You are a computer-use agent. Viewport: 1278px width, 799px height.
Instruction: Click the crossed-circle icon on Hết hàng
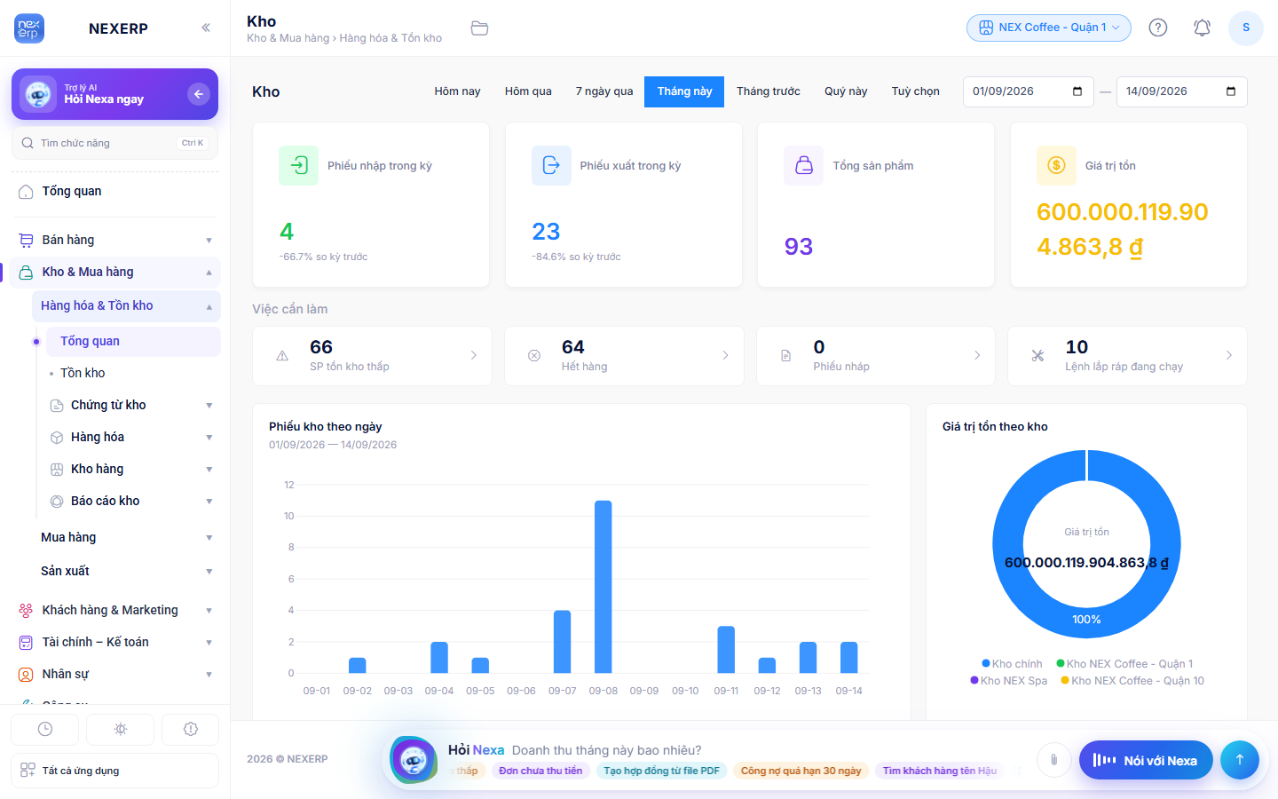tap(534, 356)
